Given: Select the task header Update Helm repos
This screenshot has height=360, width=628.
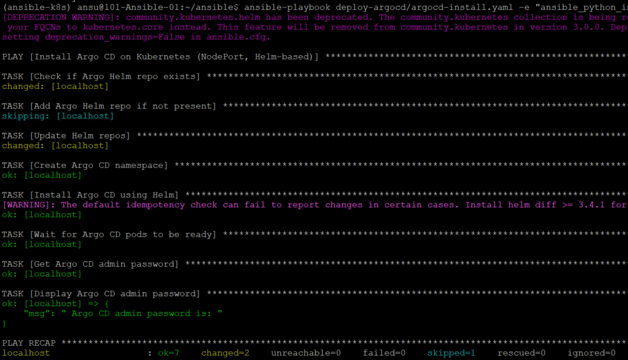Looking at the screenshot, I should [x=66, y=136].
